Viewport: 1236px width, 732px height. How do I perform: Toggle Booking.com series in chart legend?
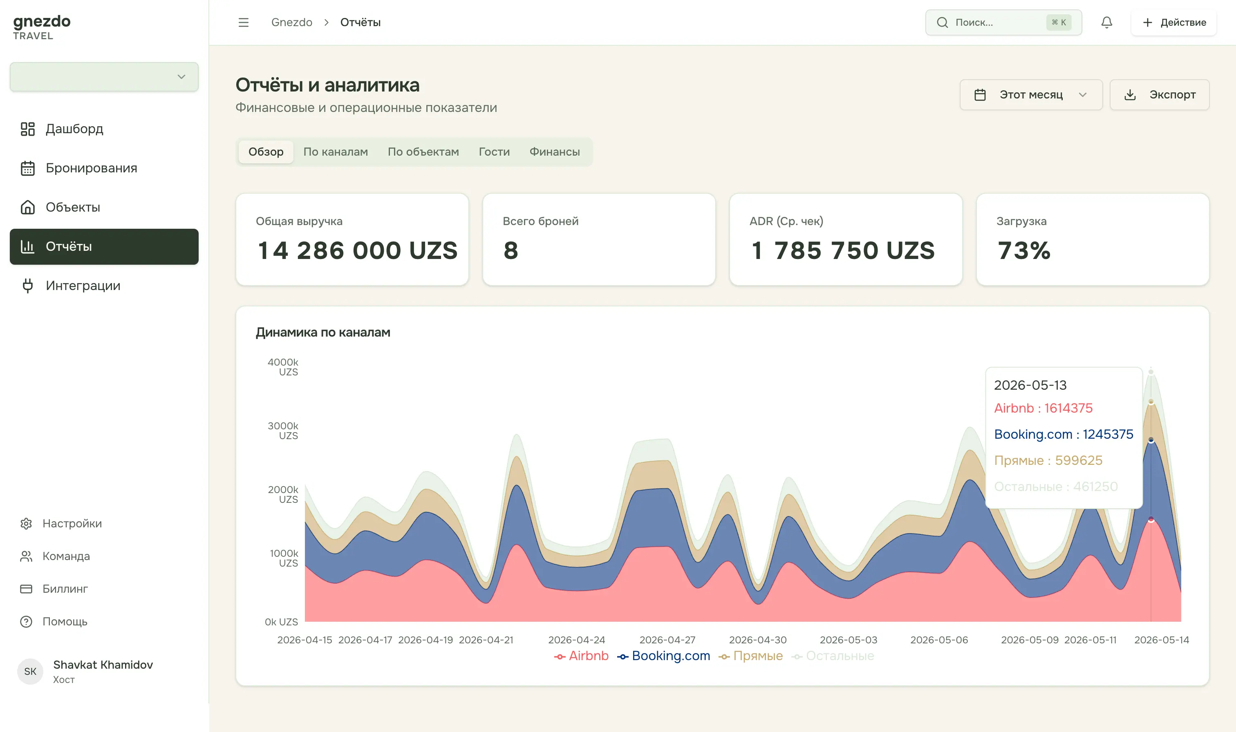click(663, 656)
